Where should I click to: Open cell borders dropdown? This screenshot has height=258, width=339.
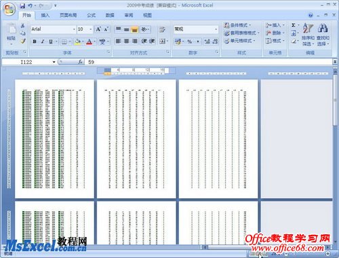click(70, 41)
